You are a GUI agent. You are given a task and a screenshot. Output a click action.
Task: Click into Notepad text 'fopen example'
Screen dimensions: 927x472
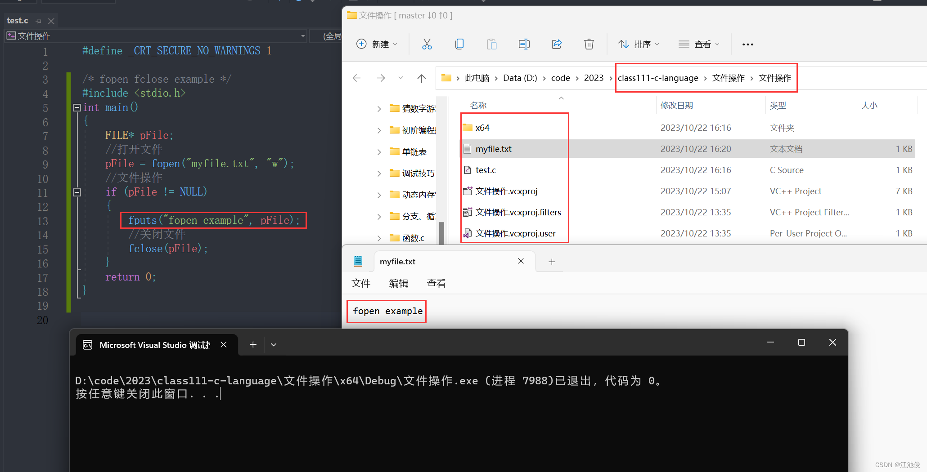(387, 311)
